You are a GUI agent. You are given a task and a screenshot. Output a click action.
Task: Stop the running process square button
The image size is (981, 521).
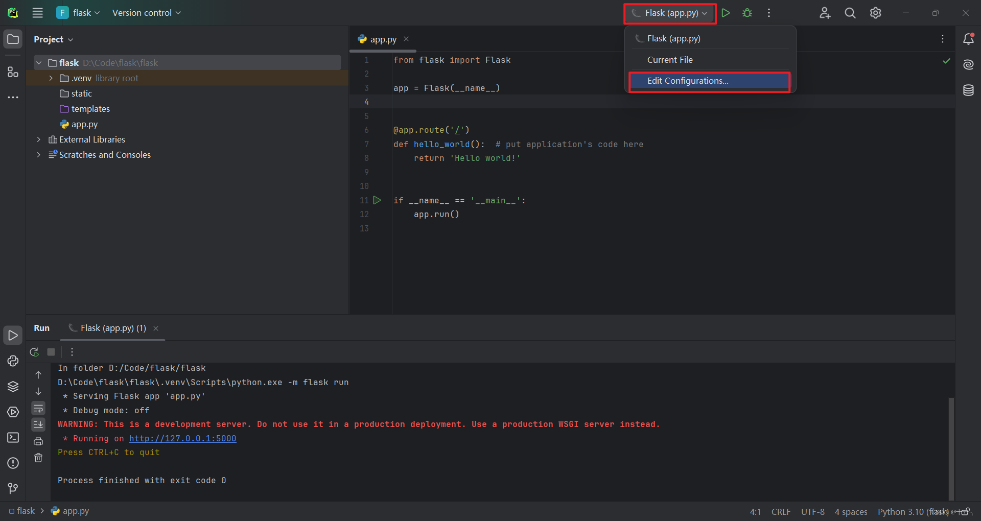pos(51,352)
